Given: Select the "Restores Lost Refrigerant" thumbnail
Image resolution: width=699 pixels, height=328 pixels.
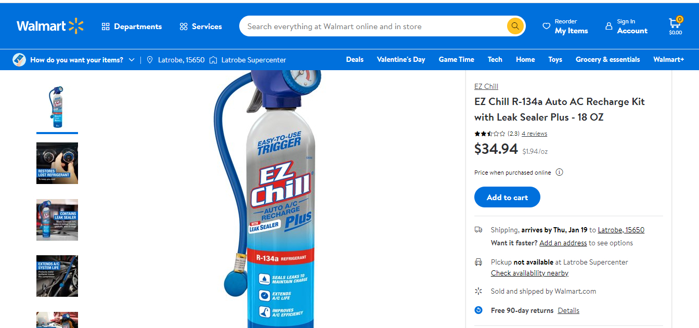Looking at the screenshot, I should [57, 163].
